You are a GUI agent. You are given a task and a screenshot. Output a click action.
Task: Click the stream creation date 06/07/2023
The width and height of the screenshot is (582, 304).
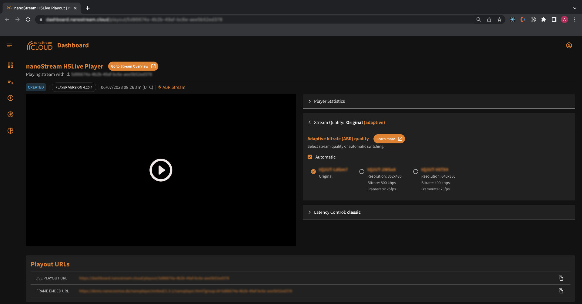[127, 87]
